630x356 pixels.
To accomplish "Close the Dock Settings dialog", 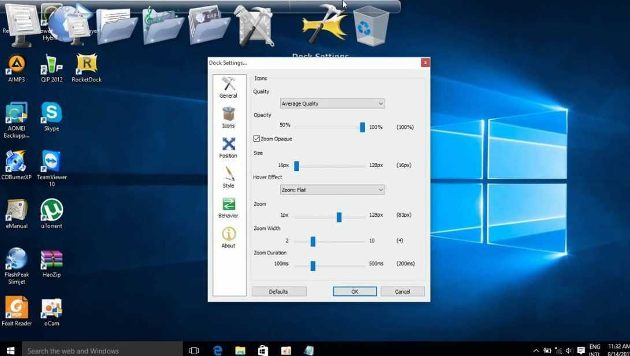I will pyautogui.click(x=425, y=62).
